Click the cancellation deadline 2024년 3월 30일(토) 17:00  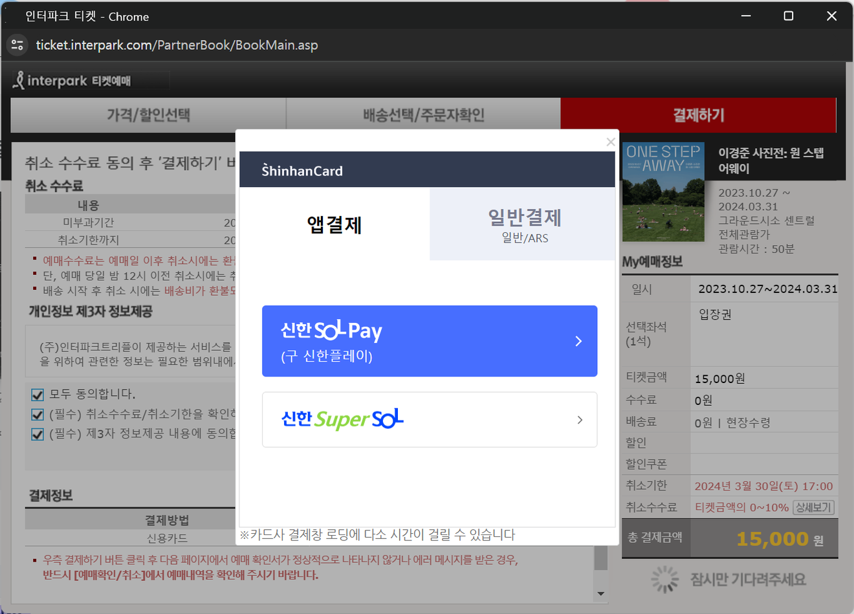click(x=763, y=486)
